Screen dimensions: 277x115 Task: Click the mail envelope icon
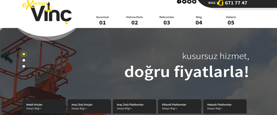(x=194, y=2)
